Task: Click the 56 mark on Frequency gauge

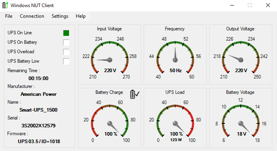Action: tap(198, 56)
